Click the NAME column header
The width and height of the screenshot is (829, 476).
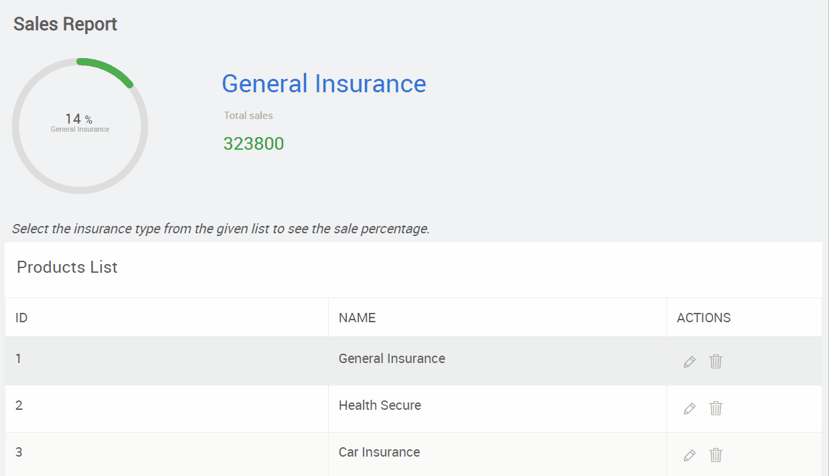coord(357,318)
